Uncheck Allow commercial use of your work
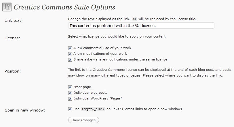Screen dimensions: 234x127 70,48
